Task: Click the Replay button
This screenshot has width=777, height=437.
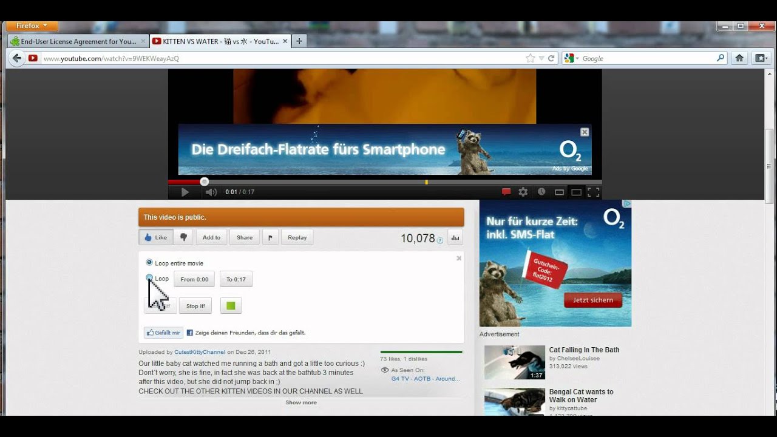Action: [297, 237]
